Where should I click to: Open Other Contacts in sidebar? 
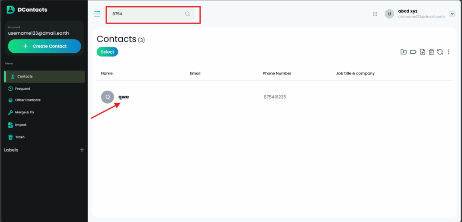tap(28, 100)
